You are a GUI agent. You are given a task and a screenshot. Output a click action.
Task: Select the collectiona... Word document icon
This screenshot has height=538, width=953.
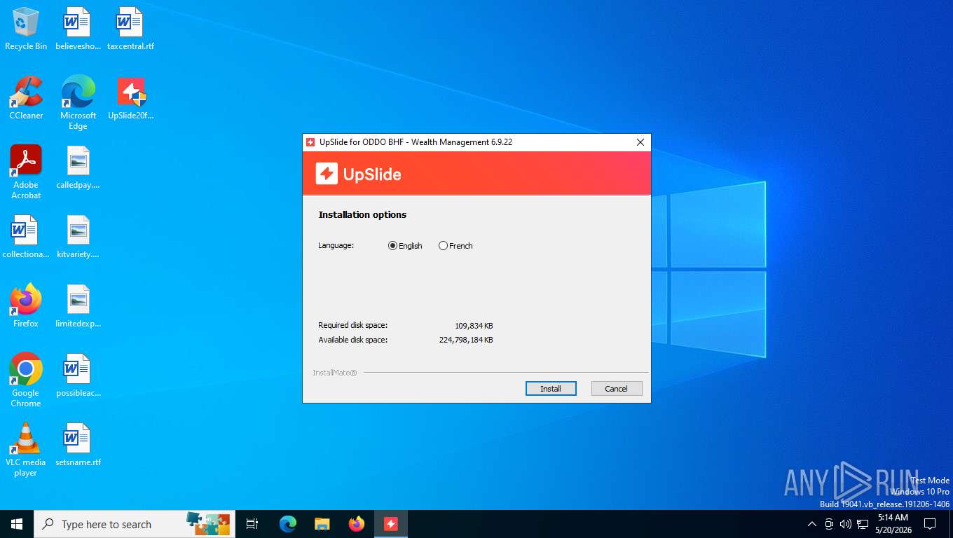(26, 237)
